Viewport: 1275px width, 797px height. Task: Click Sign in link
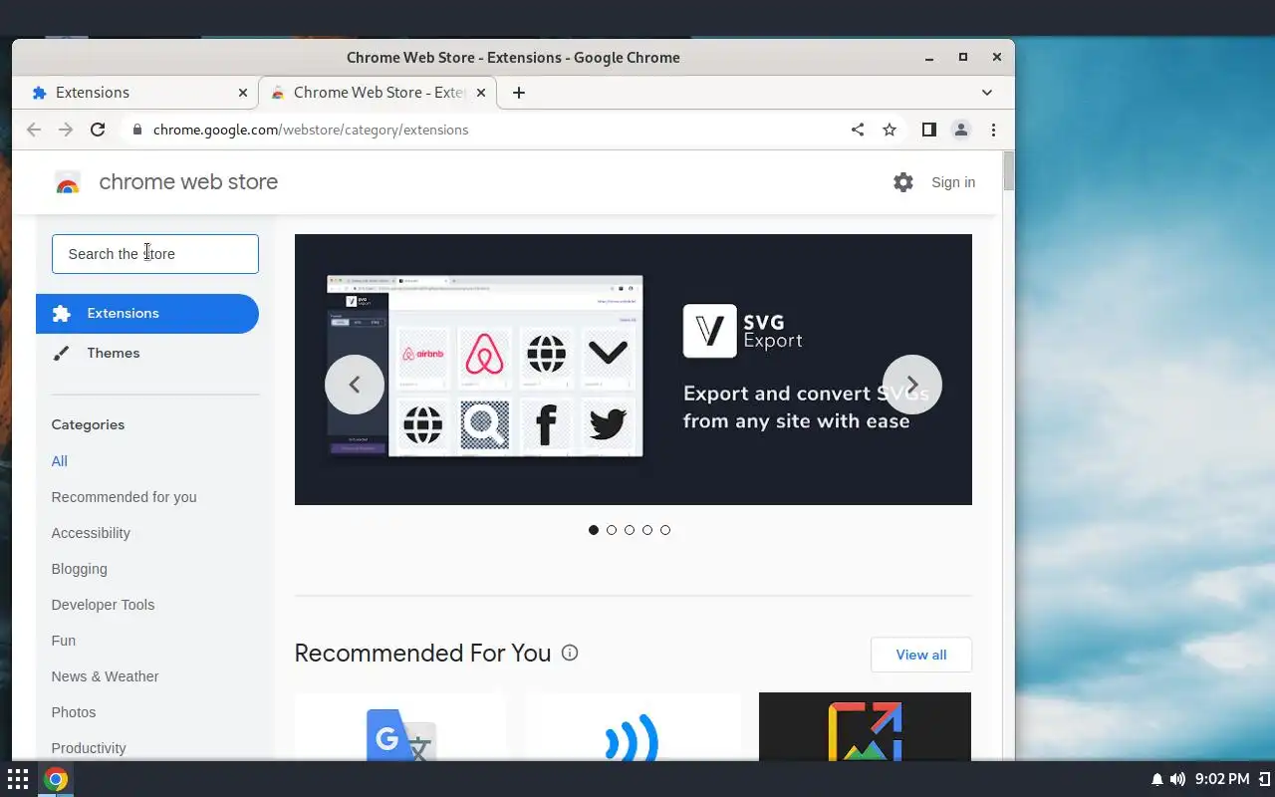[x=953, y=182]
